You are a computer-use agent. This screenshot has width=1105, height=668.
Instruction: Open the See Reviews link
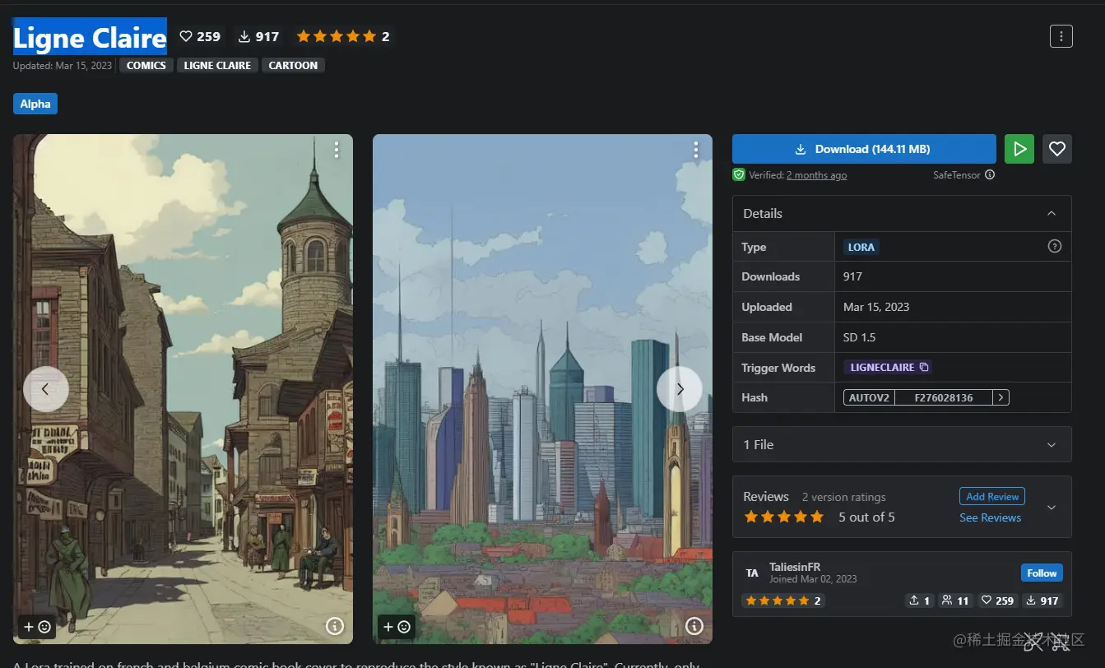click(x=990, y=517)
